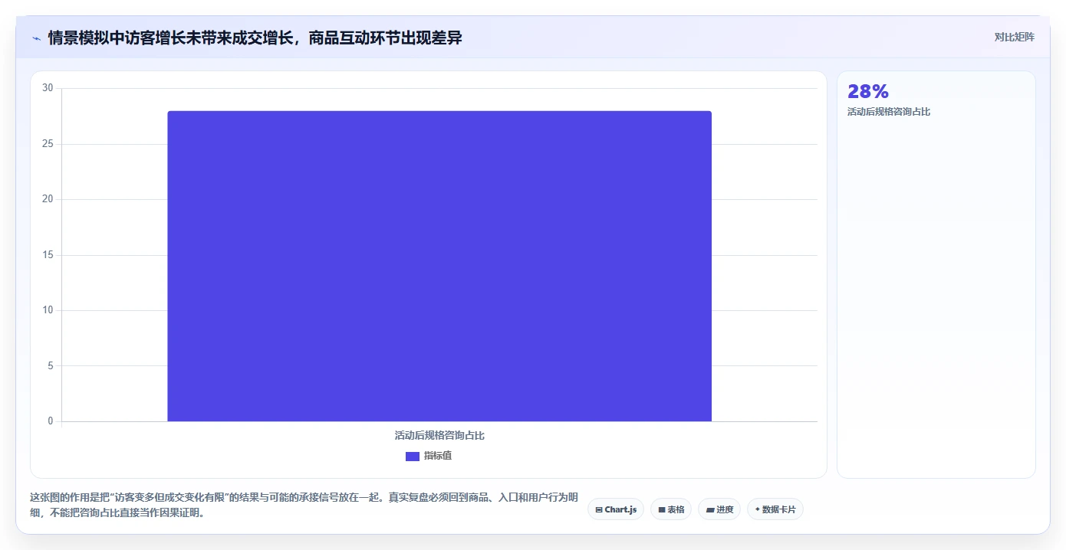Click the y-axis value 20

[x=48, y=199]
